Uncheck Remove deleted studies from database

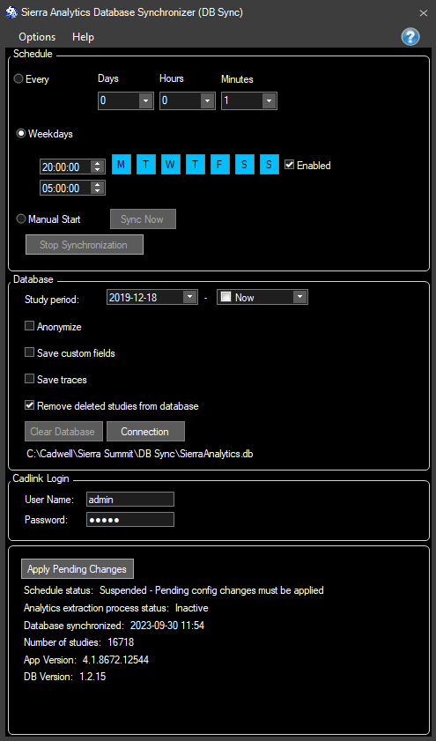coord(30,405)
